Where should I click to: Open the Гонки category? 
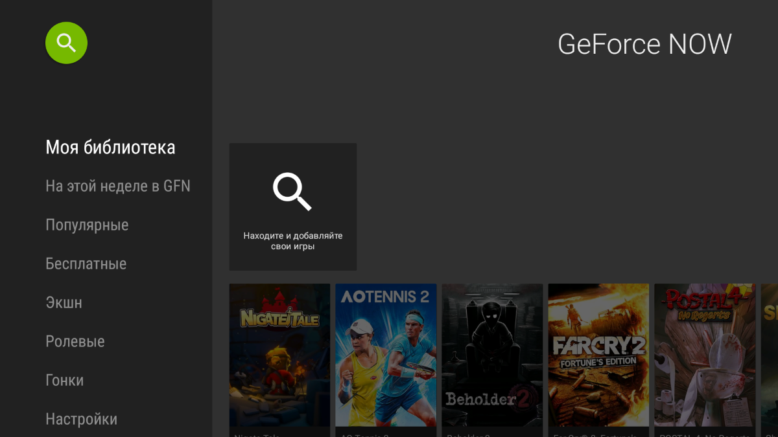click(x=64, y=381)
